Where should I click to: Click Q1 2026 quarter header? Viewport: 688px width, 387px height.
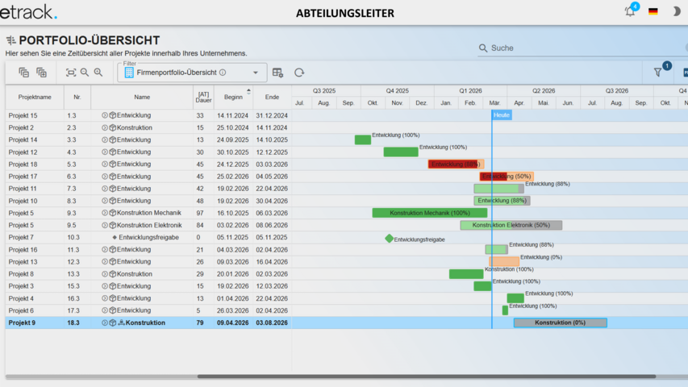(x=470, y=91)
